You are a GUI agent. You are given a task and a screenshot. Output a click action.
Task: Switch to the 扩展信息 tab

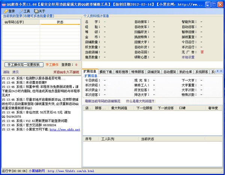pyautogui.click(x=90, y=71)
